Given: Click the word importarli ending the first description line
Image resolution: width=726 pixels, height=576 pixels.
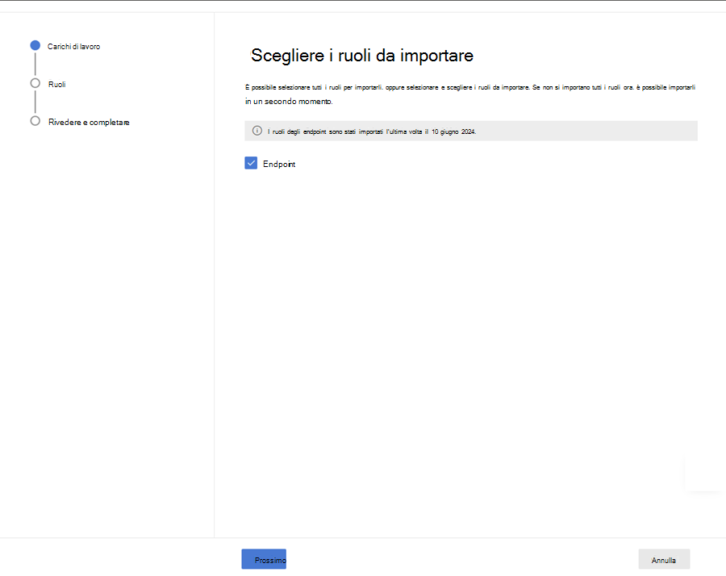Looking at the screenshot, I should [676, 86].
